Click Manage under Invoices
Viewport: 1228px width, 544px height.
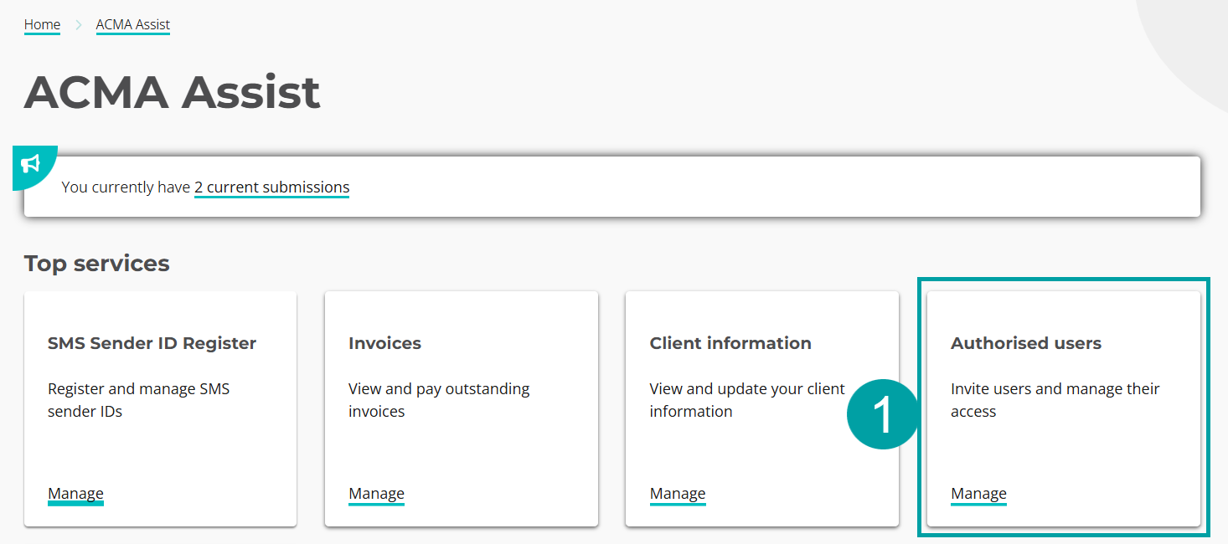(376, 493)
